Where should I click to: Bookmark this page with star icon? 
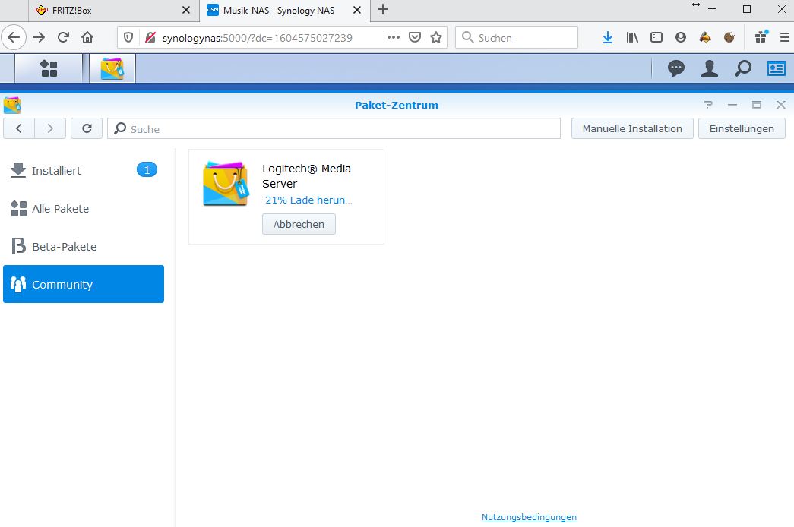coord(436,37)
